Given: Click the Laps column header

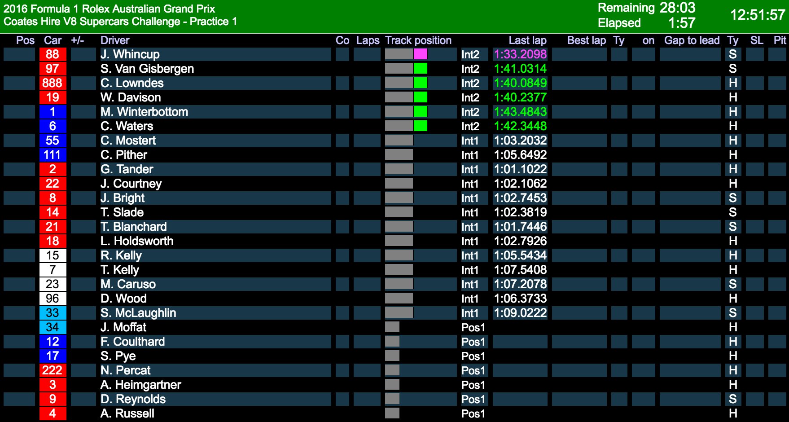Looking at the screenshot, I should (368, 40).
